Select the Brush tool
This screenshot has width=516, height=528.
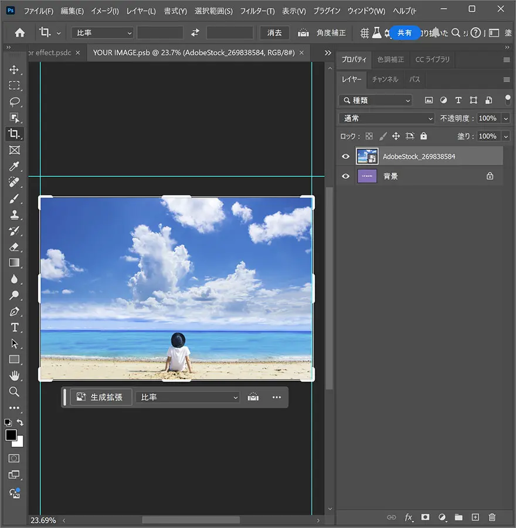click(x=14, y=199)
